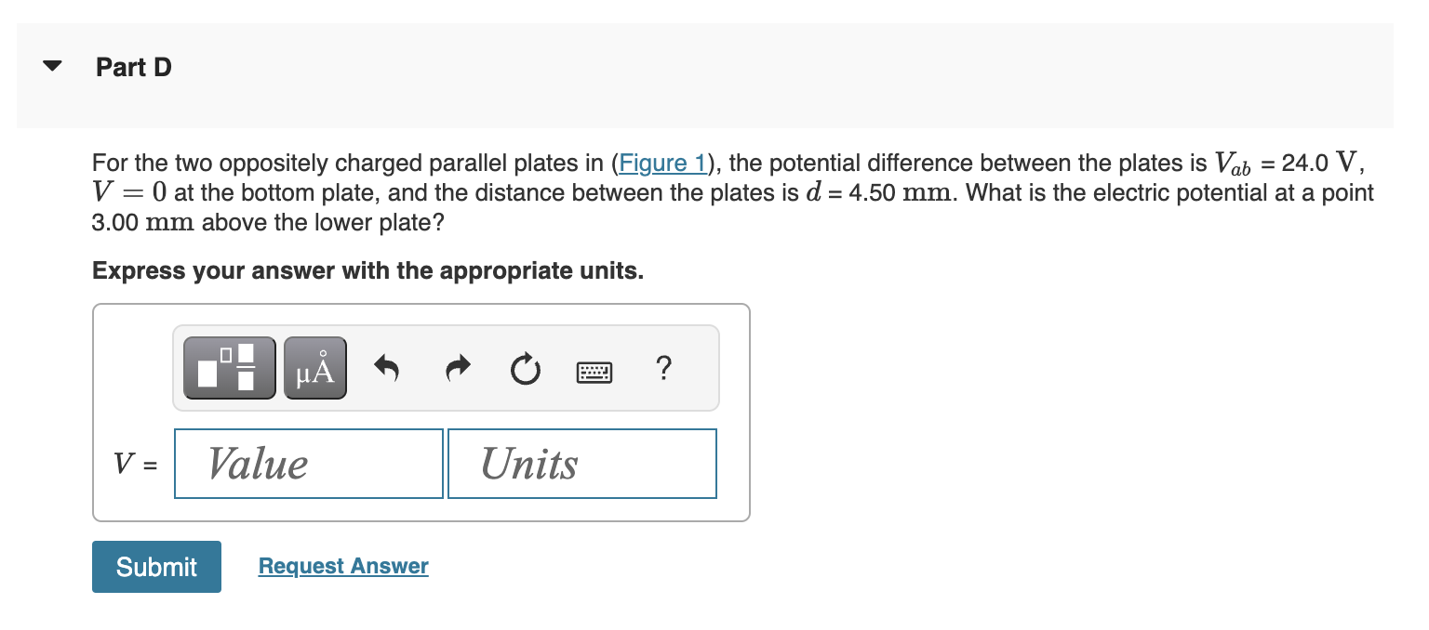This screenshot has height=630, width=1429.
Task: Click Request Answer
Action: 342,566
